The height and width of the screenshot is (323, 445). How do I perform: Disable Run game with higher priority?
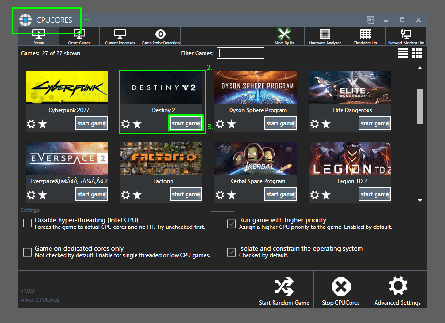tap(231, 223)
